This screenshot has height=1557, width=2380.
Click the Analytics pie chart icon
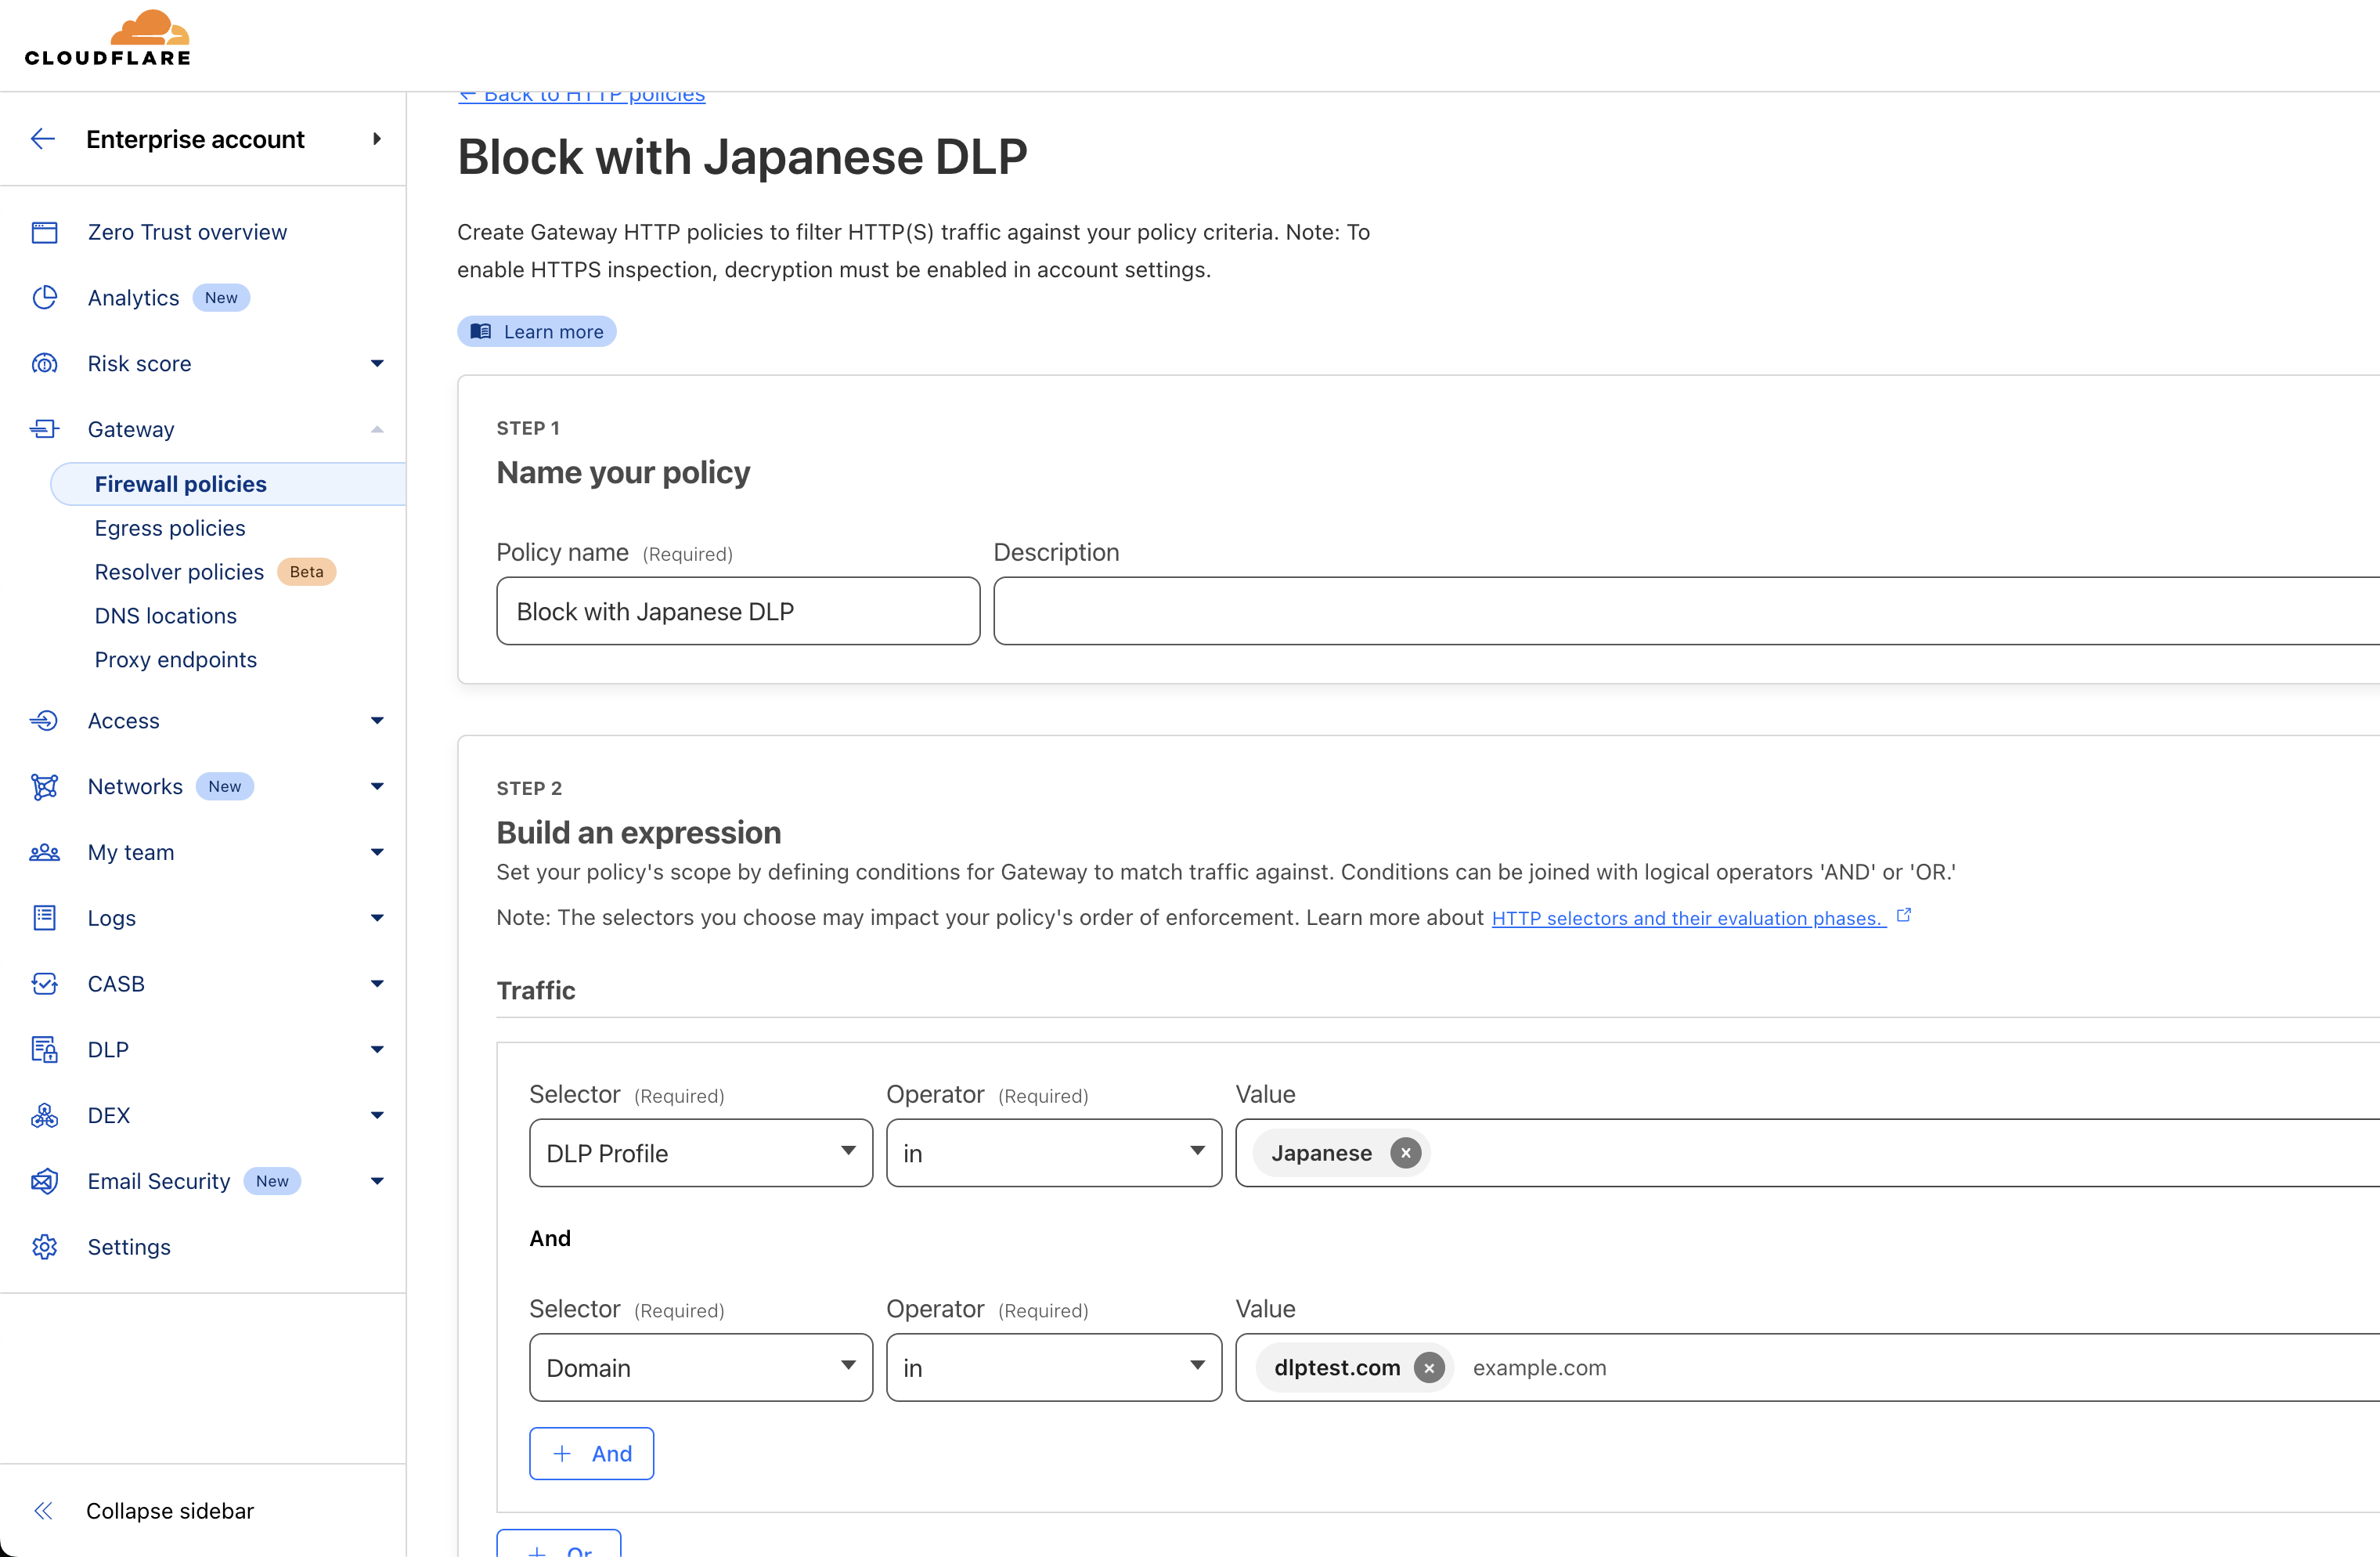click(45, 297)
